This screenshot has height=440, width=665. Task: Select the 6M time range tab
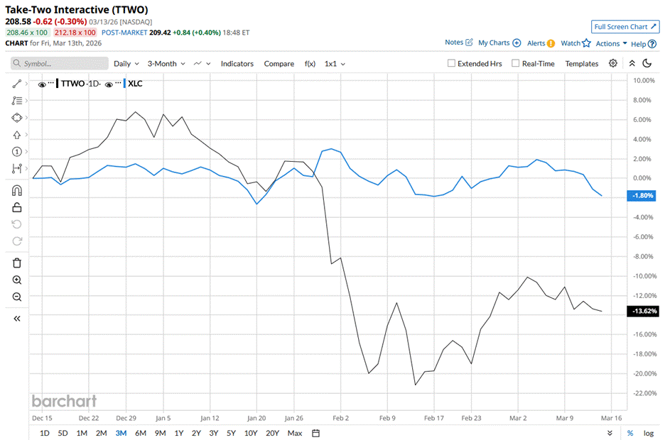pos(140,433)
